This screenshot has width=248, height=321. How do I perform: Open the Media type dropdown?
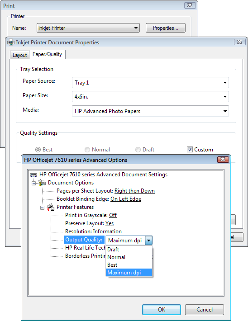click(x=150, y=111)
